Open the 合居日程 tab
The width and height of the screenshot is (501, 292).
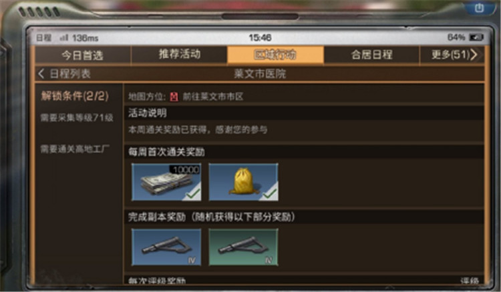[x=371, y=55]
